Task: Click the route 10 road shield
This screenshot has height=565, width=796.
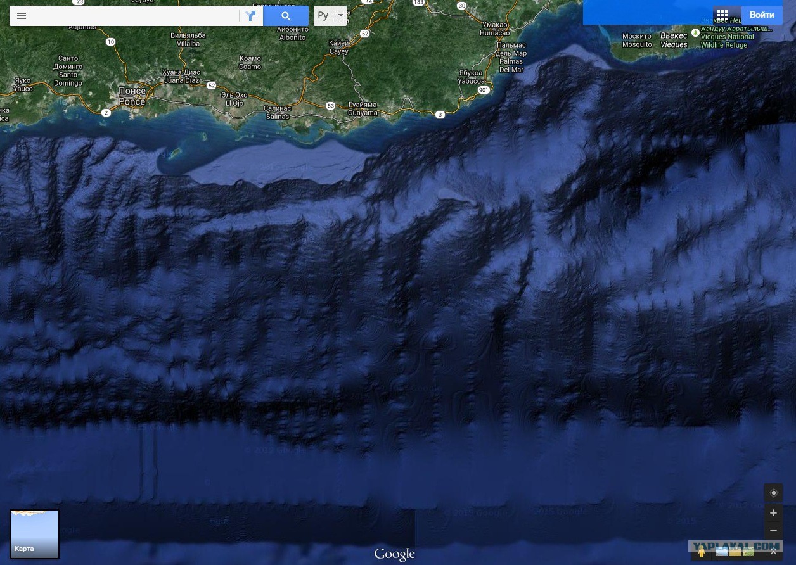Action: pos(111,42)
